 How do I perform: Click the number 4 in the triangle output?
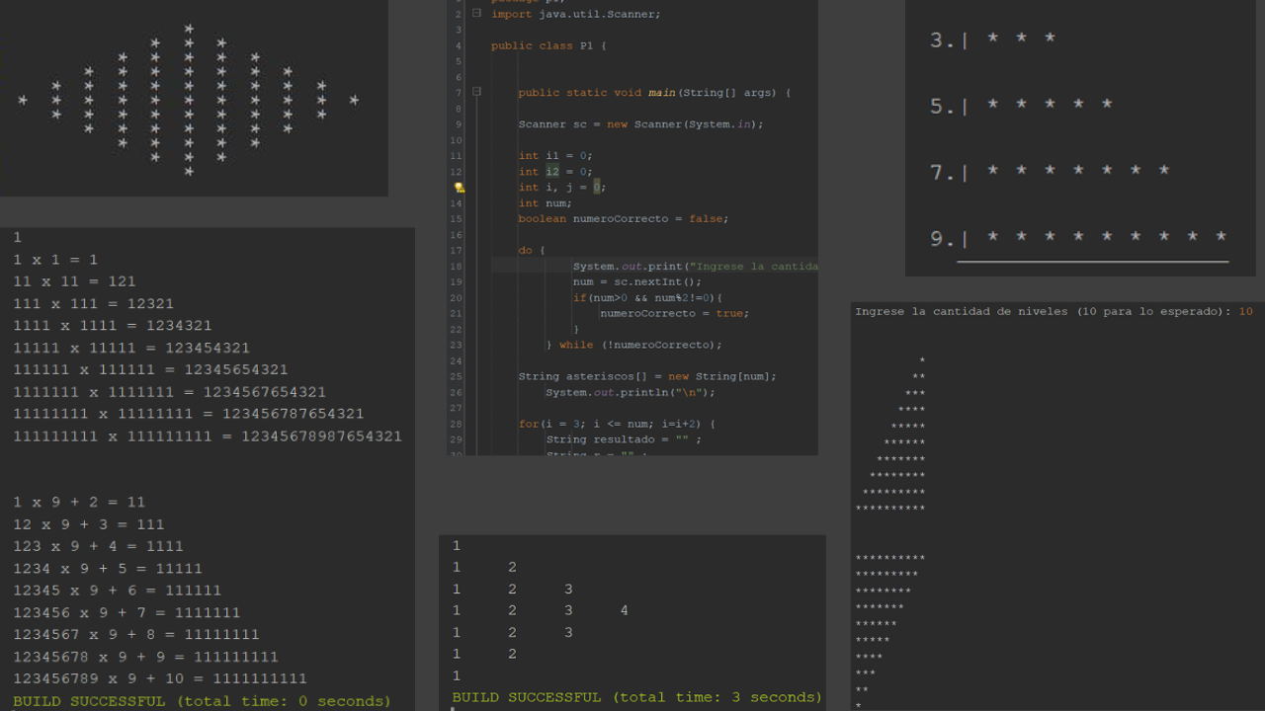pos(624,611)
